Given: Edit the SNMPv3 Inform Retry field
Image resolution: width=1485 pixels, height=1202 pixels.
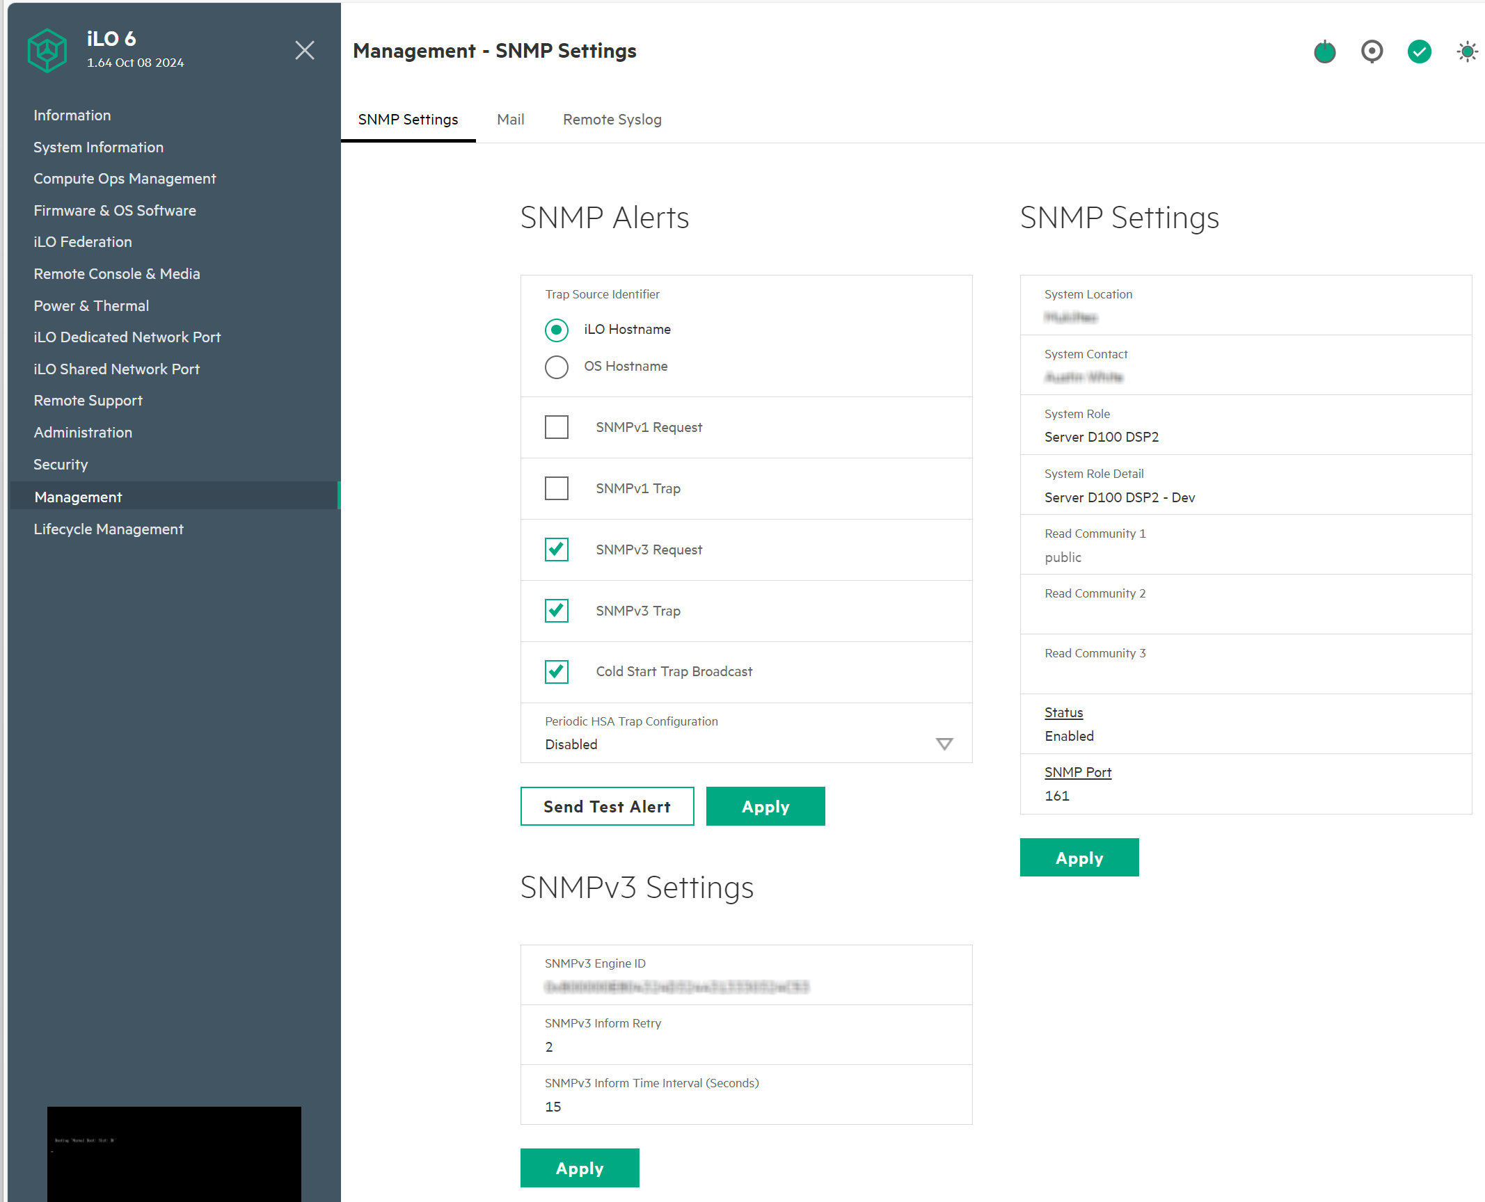Looking at the screenshot, I should (747, 1035).
